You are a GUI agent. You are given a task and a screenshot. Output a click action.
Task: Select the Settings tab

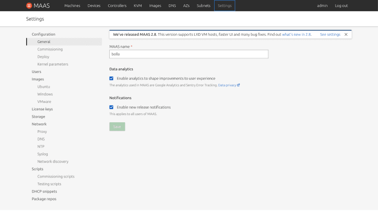pos(225,6)
